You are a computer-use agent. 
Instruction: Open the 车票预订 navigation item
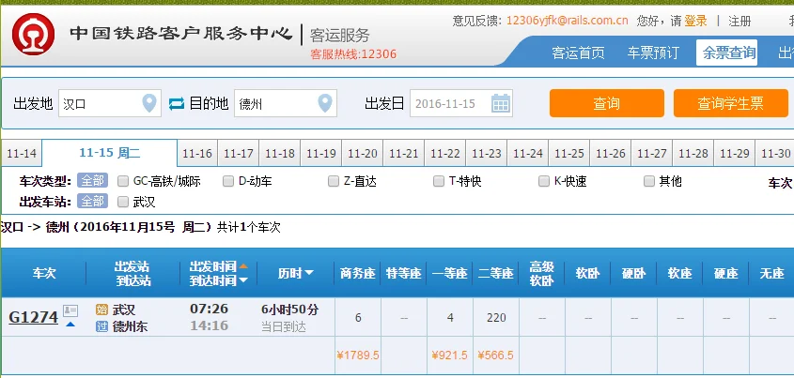(x=653, y=53)
